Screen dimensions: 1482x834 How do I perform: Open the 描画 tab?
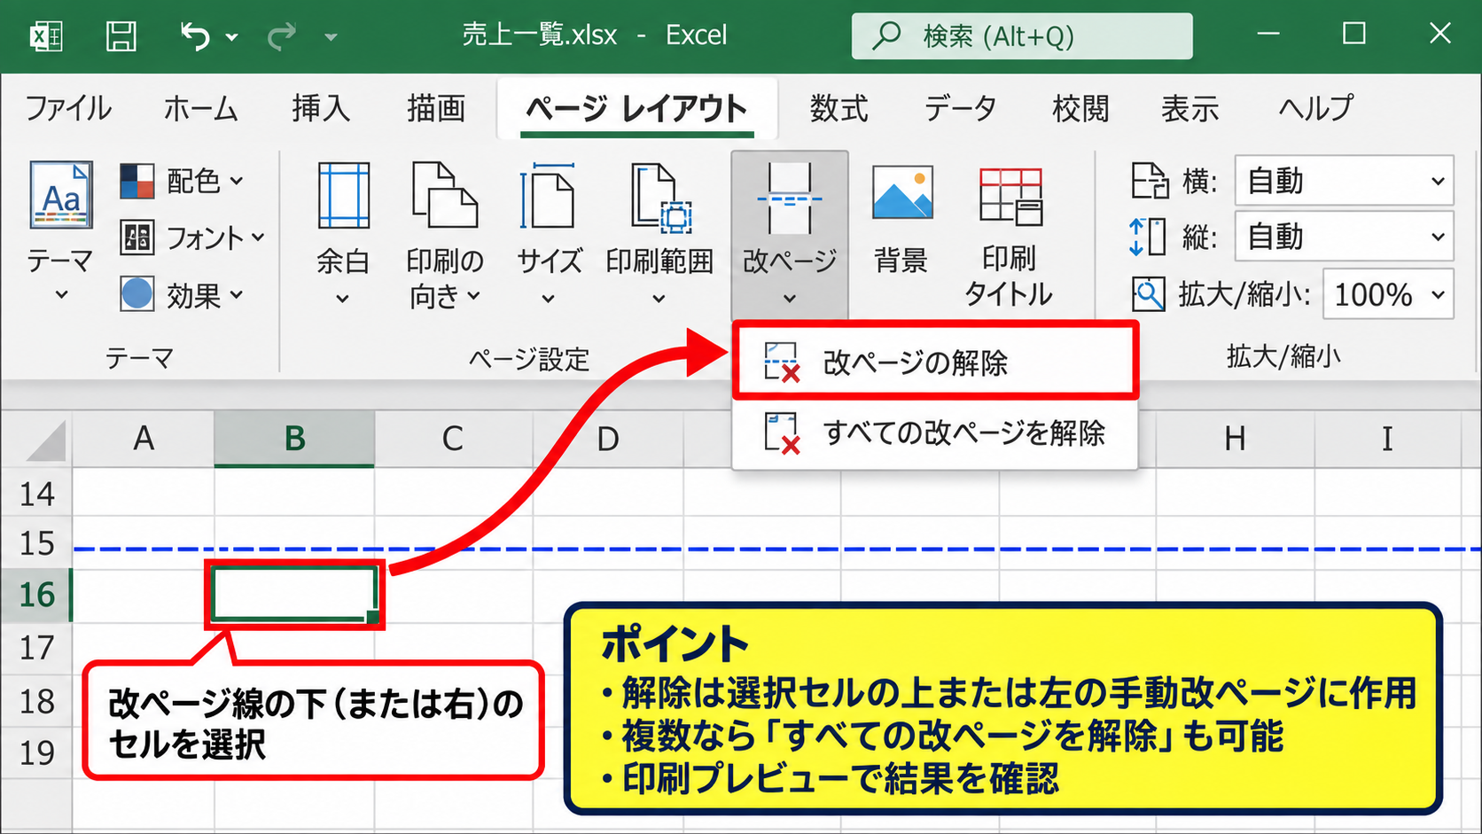click(436, 108)
